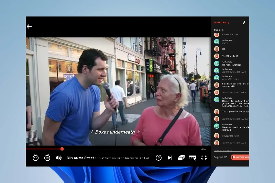The image size is (275, 183).
Task: Copy the Netflix Party link icon
Action: pyautogui.click(x=244, y=23)
